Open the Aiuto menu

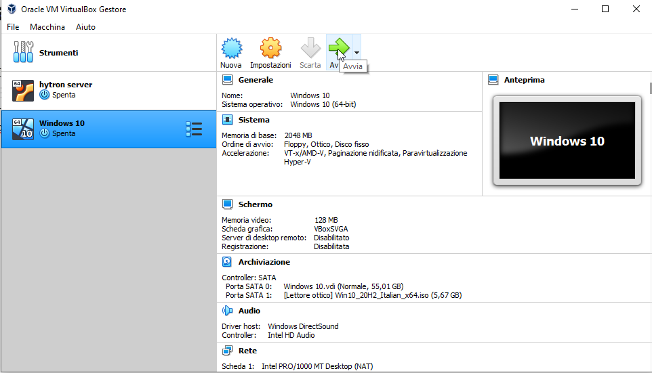(85, 27)
